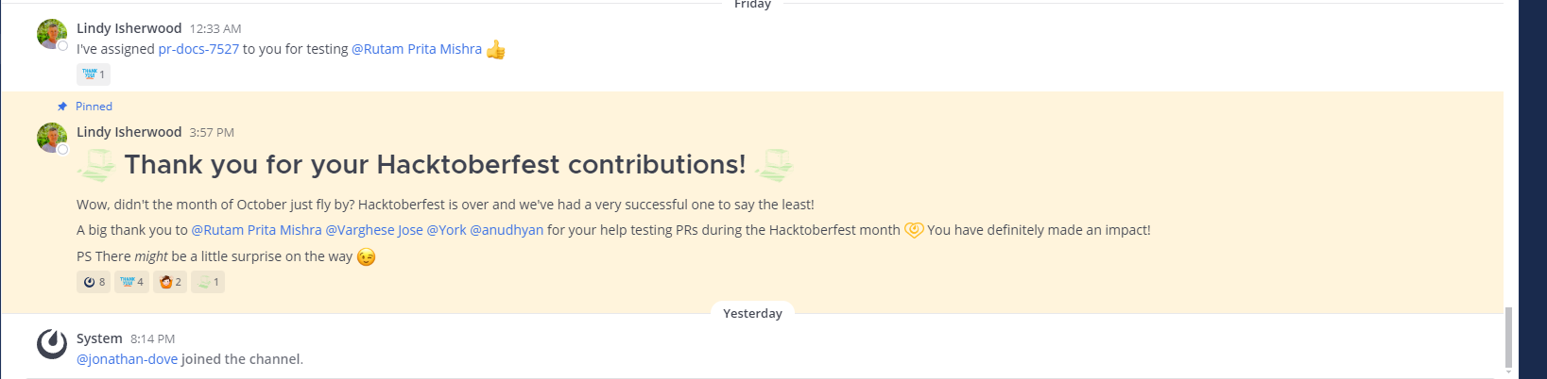This screenshot has width=1547, height=379.
Task: Click Lindy Isherwood's avatar on the 12:33 AM message
Action: (x=52, y=34)
